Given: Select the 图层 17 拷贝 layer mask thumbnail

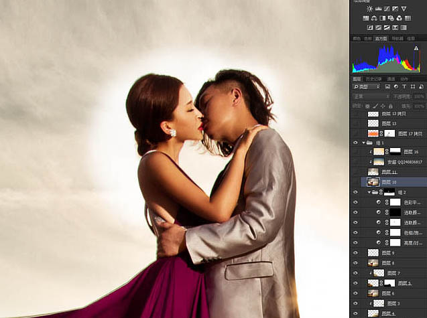Looking at the screenshot, I should (x=389, y=133).
